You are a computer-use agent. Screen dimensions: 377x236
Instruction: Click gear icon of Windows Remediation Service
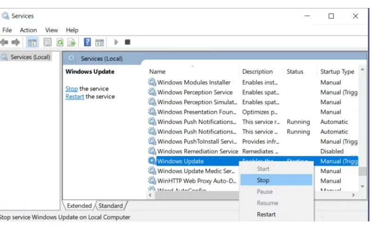pos(152,151)
